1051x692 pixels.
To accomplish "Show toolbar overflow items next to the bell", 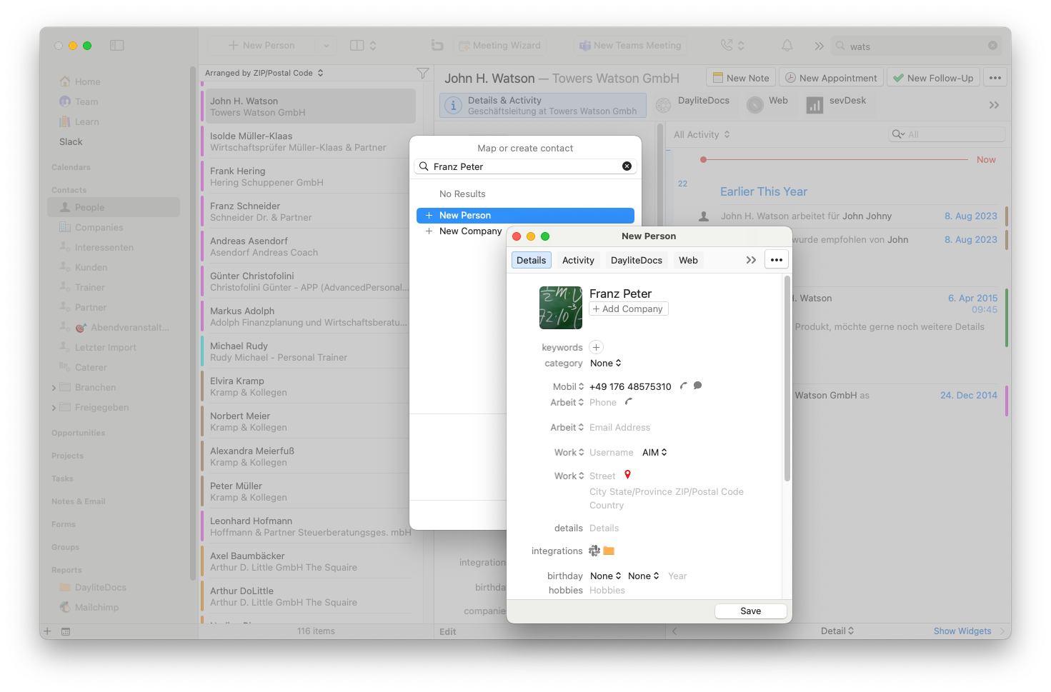I will [819, 46].
